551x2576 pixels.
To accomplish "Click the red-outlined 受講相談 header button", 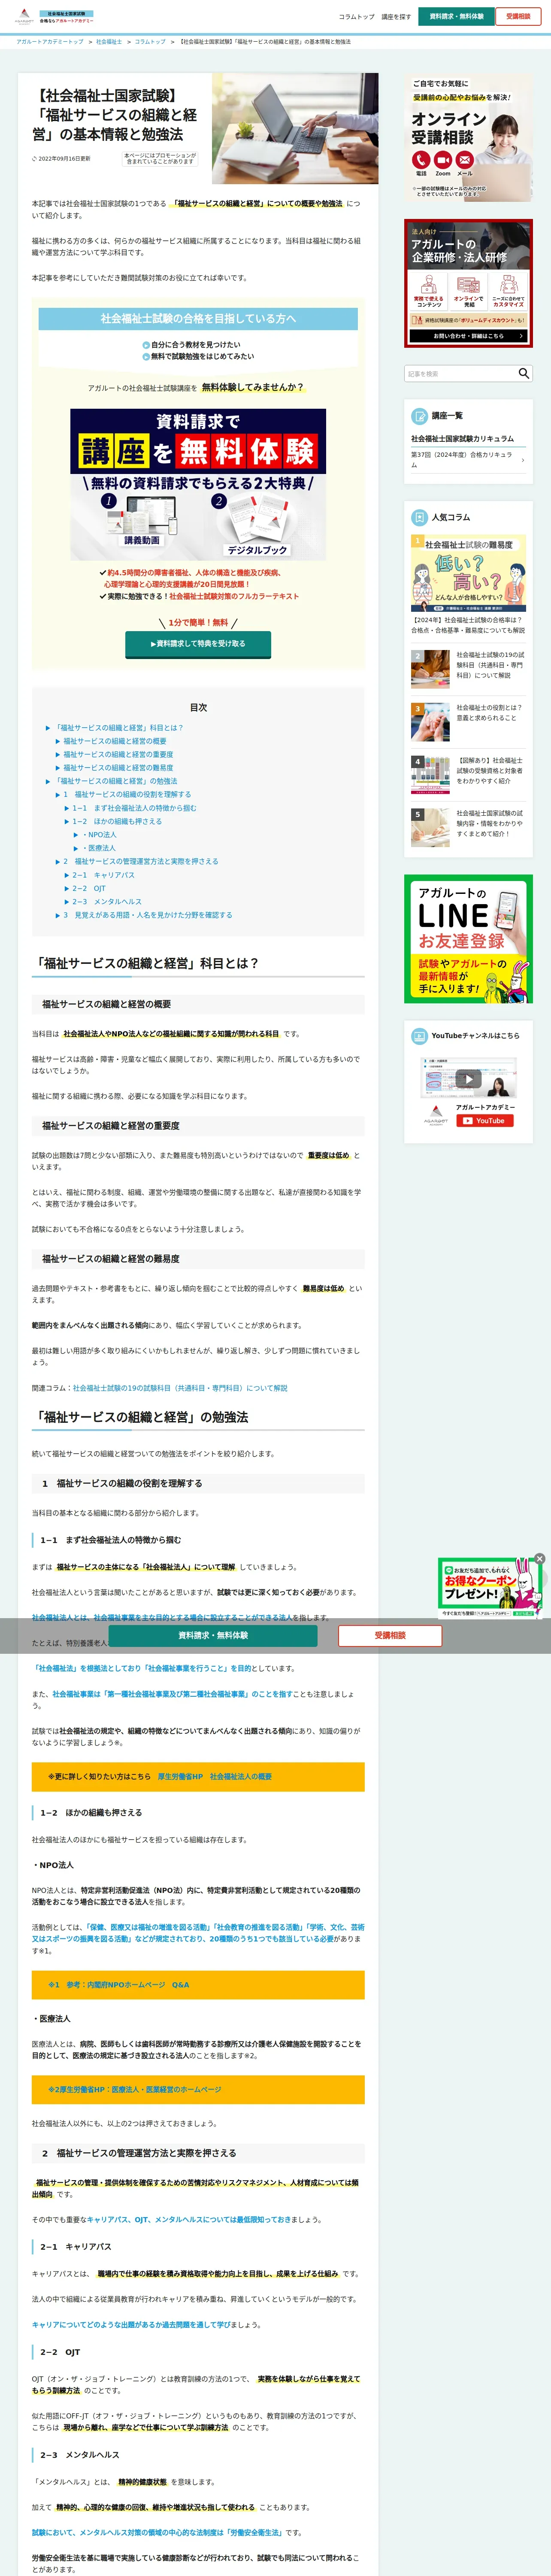I will pyautogui.click(x=518, y=16).
